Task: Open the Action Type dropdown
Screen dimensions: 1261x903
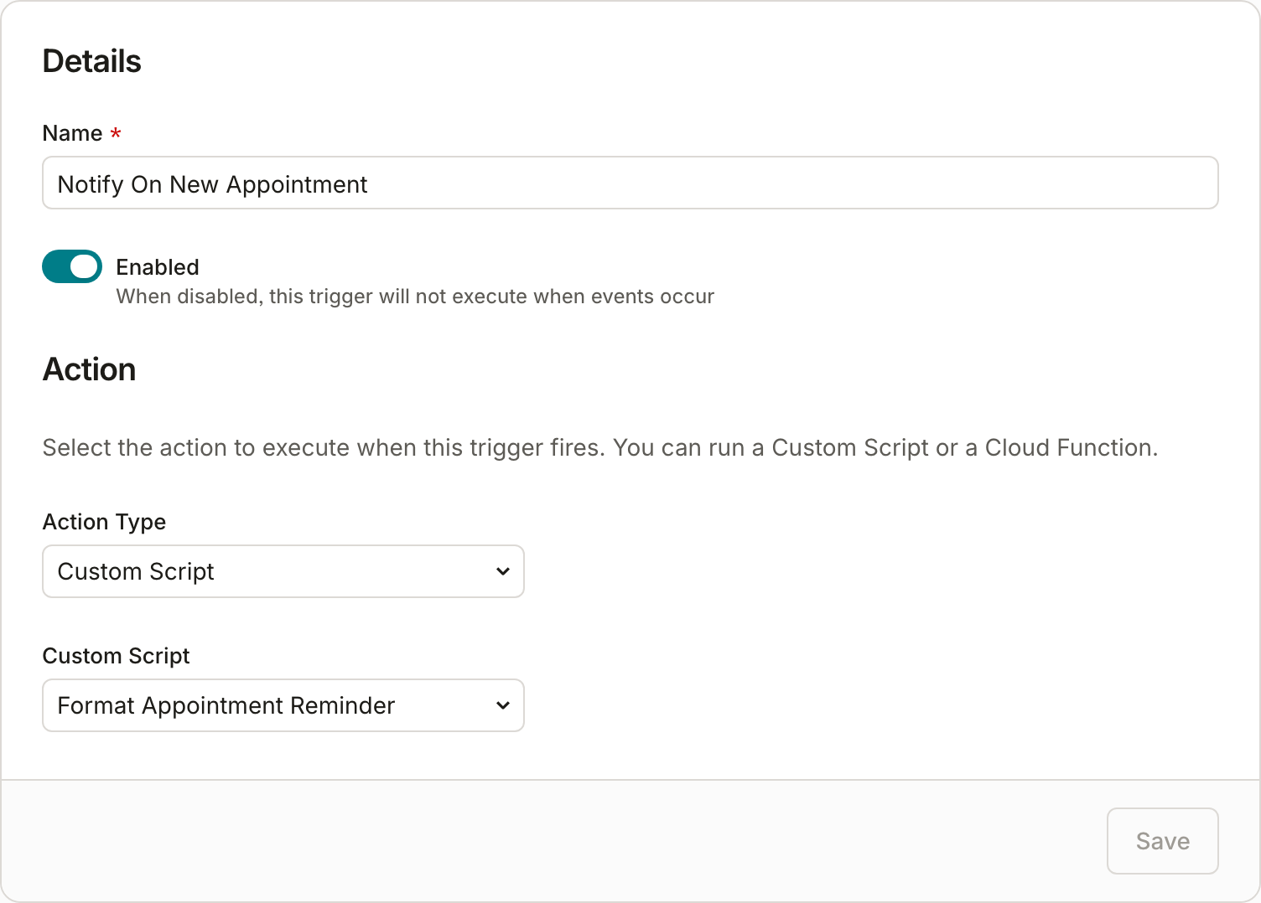Action: pos(283,571)
